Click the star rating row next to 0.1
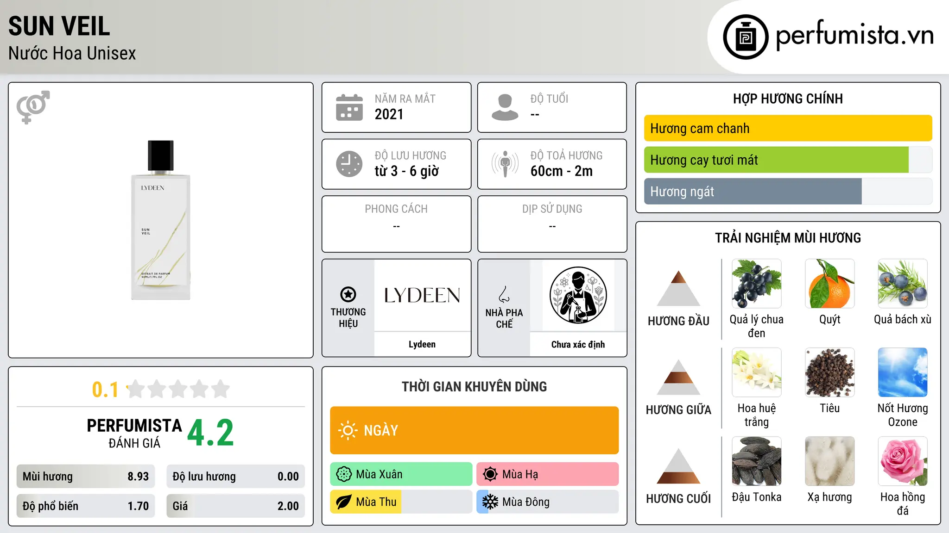949x533 pixels. [x=178, y=389]
